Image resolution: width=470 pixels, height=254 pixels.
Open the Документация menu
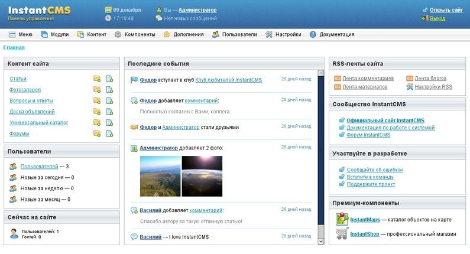click(x=332, y=34)
